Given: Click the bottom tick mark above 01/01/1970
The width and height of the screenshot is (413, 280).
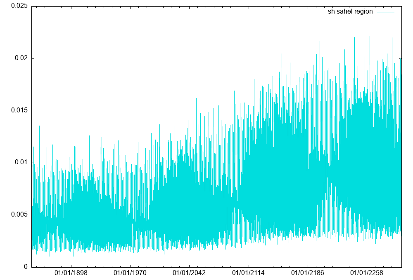Looking at the screenshot, I should pos(130,265).
